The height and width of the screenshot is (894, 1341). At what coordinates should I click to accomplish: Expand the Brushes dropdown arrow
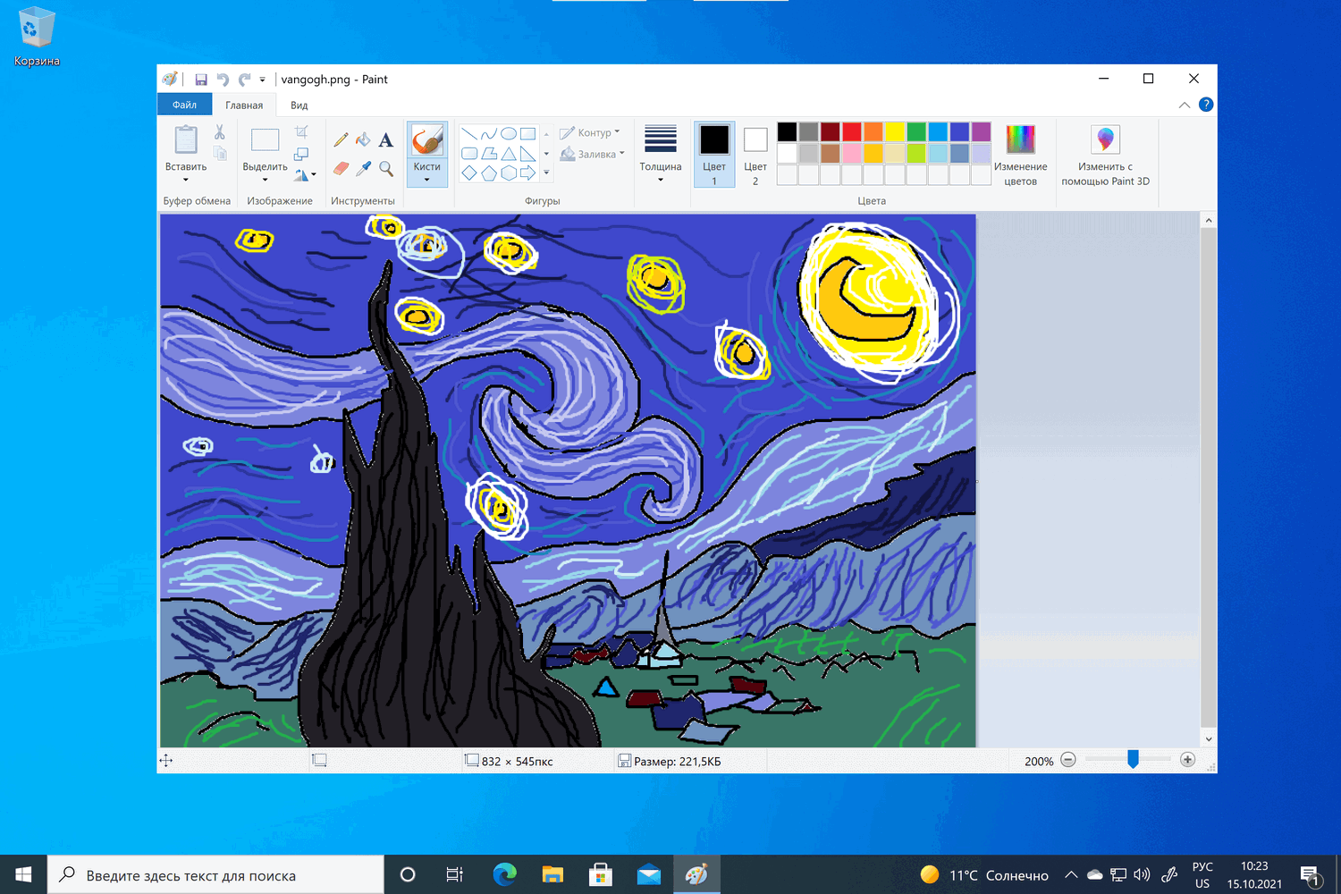[x=427, y=180]
